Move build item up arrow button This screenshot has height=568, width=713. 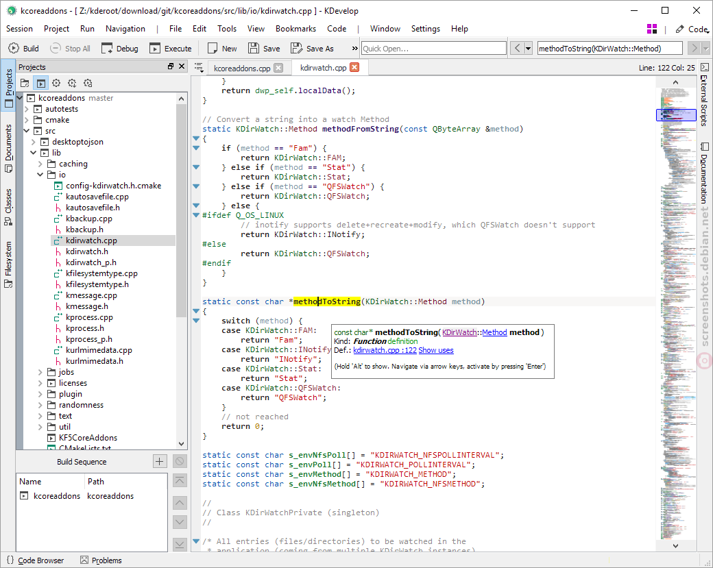(180, 503)
